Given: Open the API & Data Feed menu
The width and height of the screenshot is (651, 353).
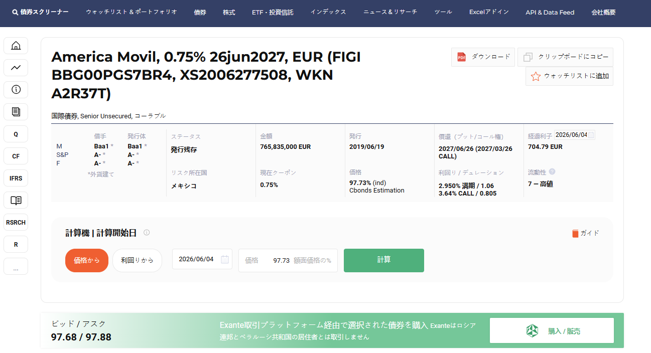Looking at the screenshot, I should (550, 12).
